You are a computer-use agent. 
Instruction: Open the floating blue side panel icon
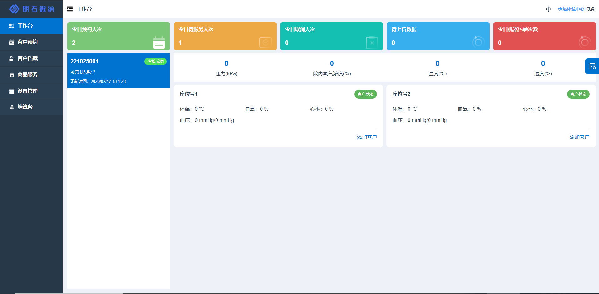click(592, 66)
